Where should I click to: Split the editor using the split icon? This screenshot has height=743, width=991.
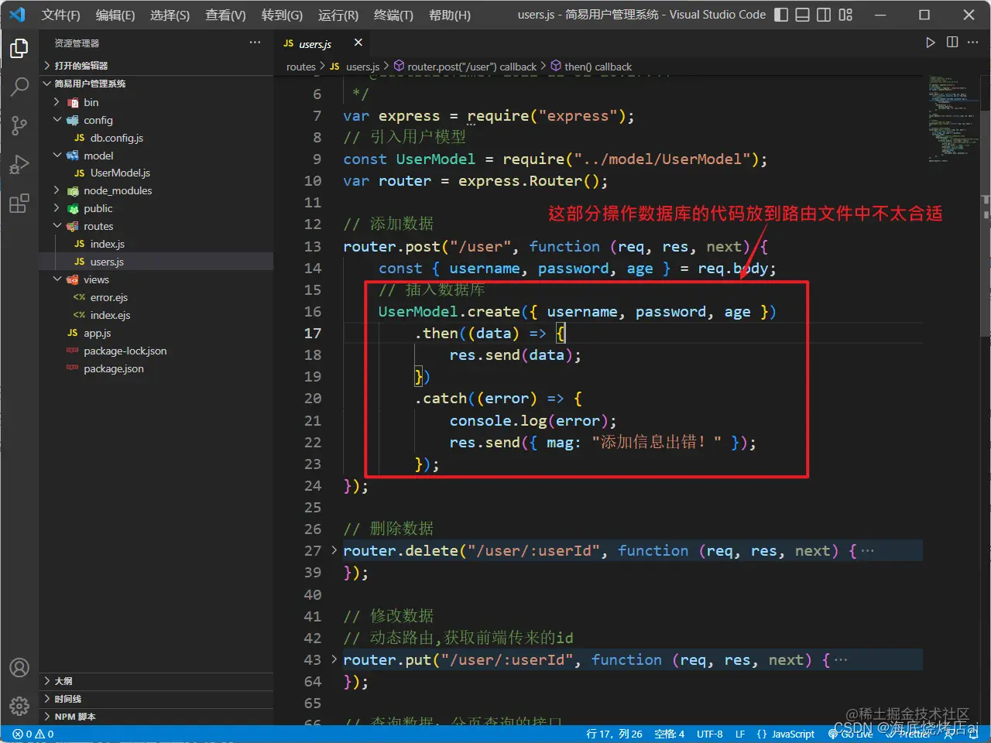[x=952, y=43]
